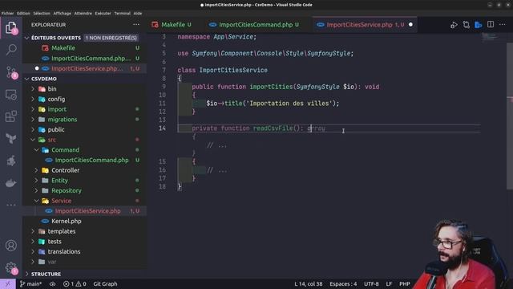
Task: Open the Sélection menu
Action: [42, 14]
